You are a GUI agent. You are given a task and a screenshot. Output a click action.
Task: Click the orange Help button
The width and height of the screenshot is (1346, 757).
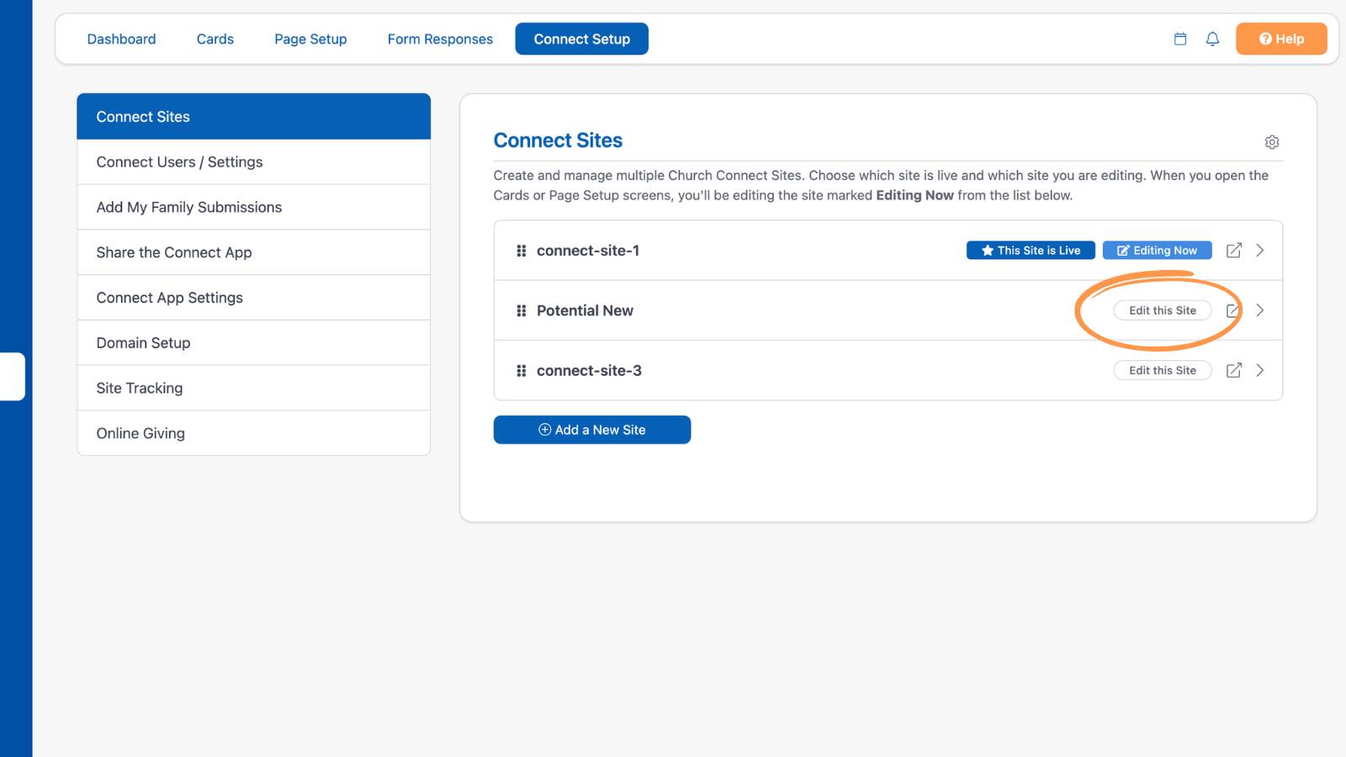[1281, 39]
